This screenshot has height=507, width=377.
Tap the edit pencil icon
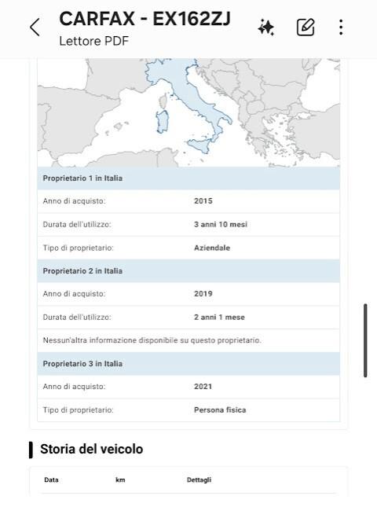click(306, 28)
